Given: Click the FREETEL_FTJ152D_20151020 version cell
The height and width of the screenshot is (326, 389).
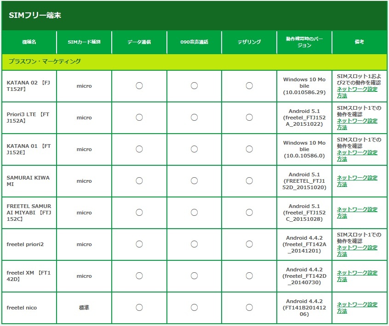Looking at the screenshot, I should 304,181.
